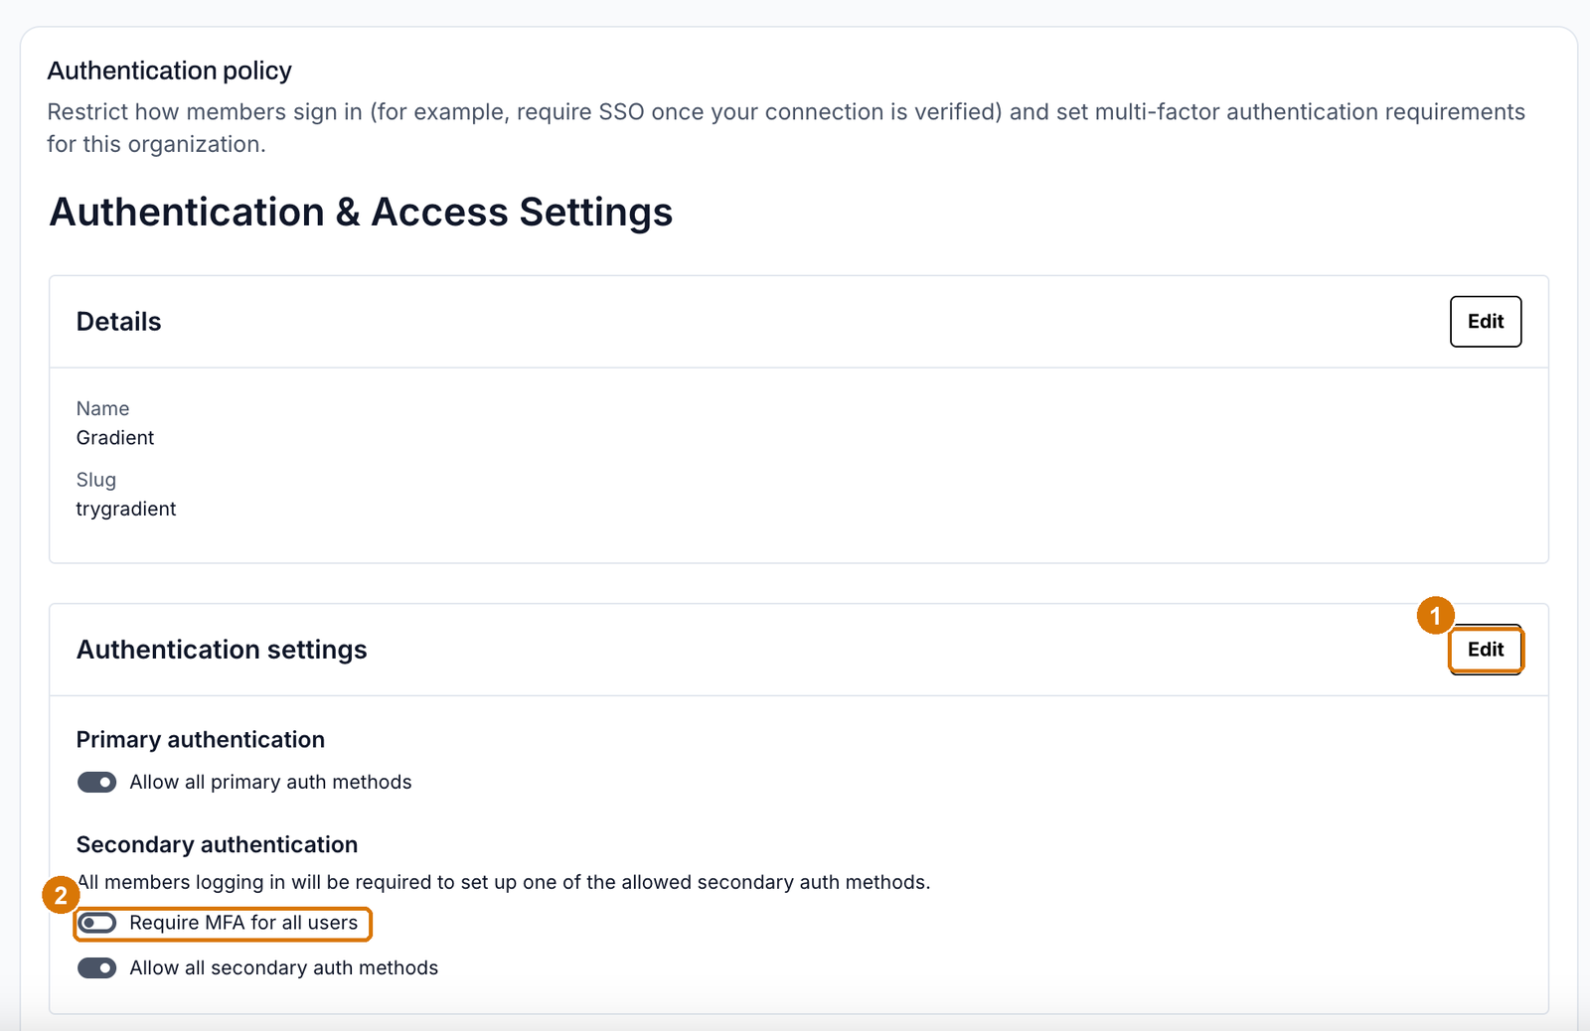Viewport: 1590px width, 1031px height.
Task: Select the Gradient name value
Action: point(115,438)
